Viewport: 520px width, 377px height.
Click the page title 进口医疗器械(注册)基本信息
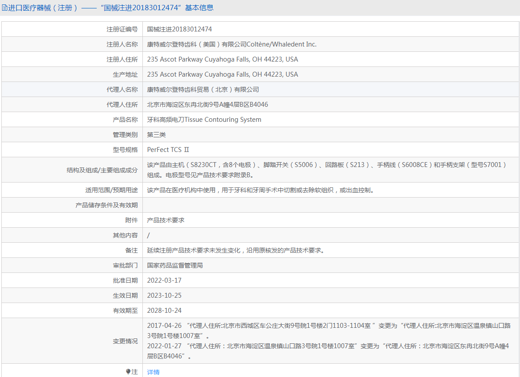[110, 8]
